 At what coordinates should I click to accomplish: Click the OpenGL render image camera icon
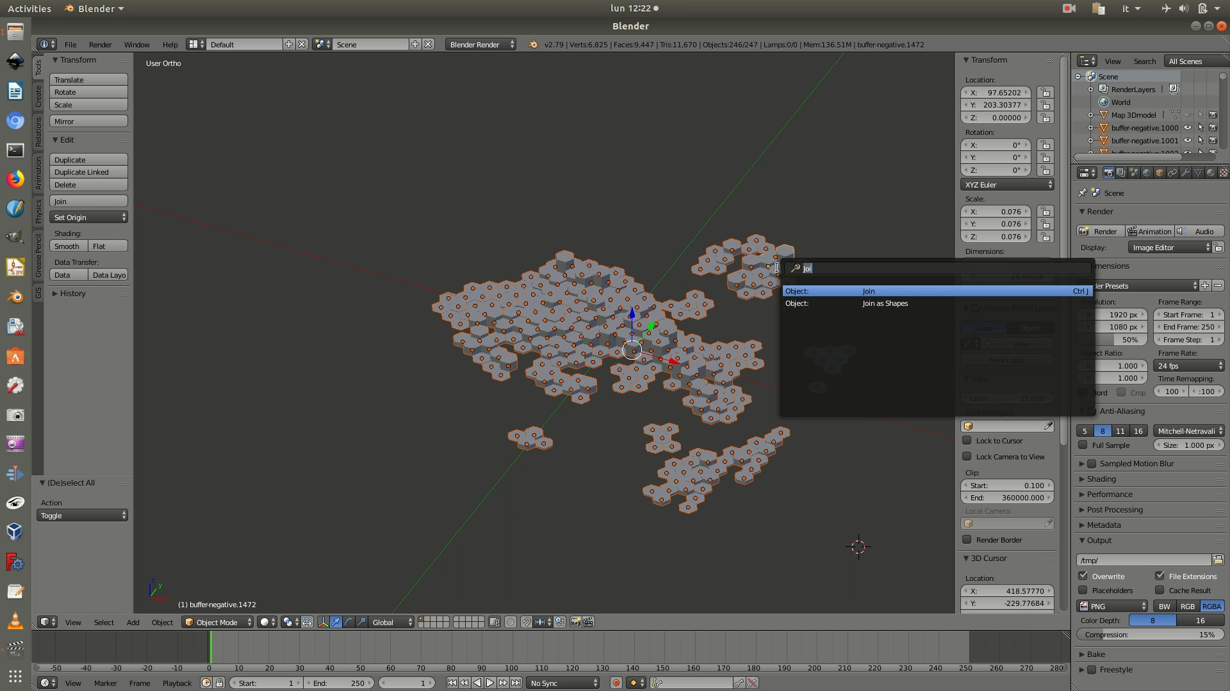pyautogui.click(x=575, y=622)
